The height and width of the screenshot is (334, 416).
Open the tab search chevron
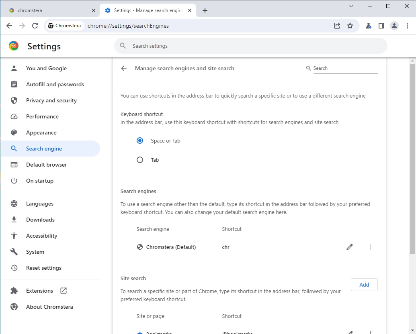coord(351,6)
